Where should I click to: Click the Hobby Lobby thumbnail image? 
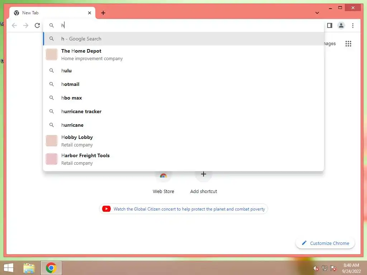tap(52, 140)
